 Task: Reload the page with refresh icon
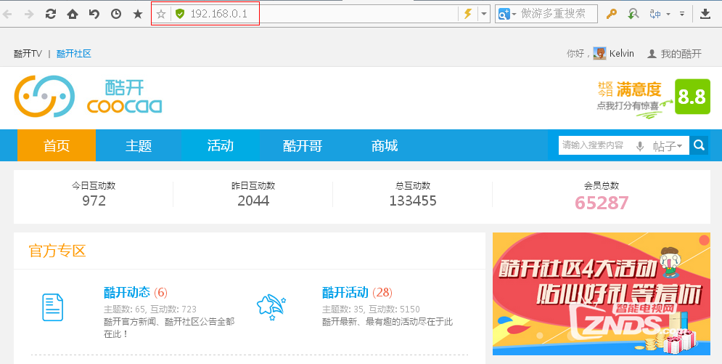(x=51, y=15)
